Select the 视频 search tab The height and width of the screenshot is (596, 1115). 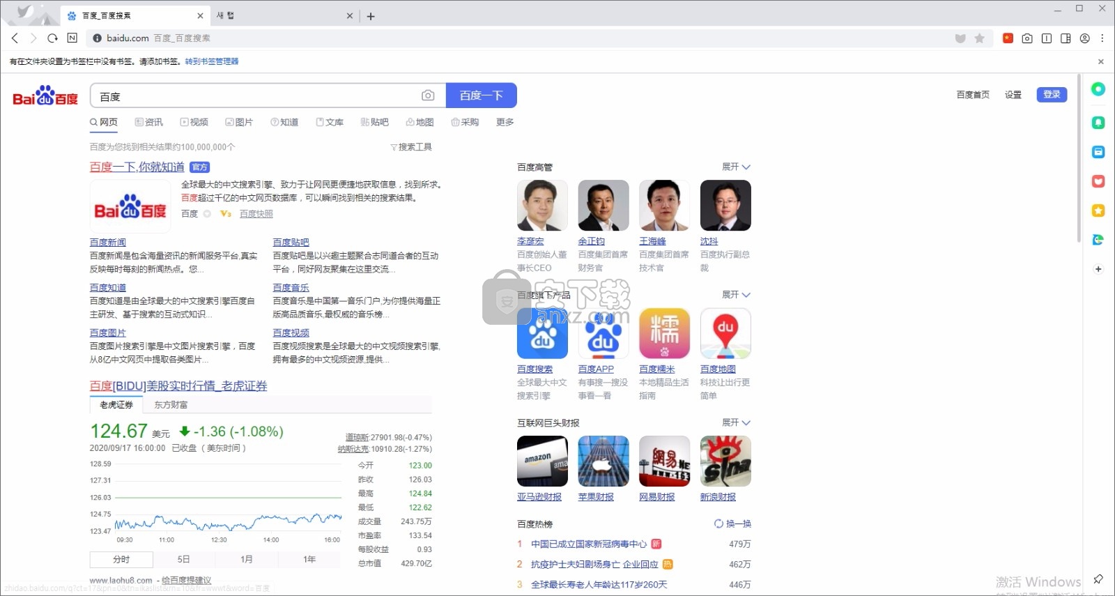pos(194,122)
